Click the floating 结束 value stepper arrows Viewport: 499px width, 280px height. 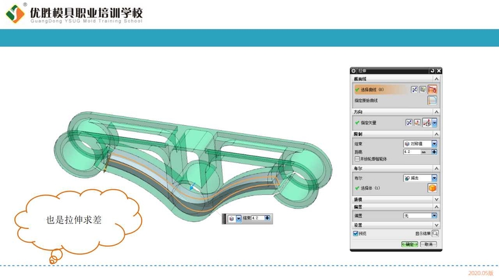pyautogui.click(x=267, y=218)
